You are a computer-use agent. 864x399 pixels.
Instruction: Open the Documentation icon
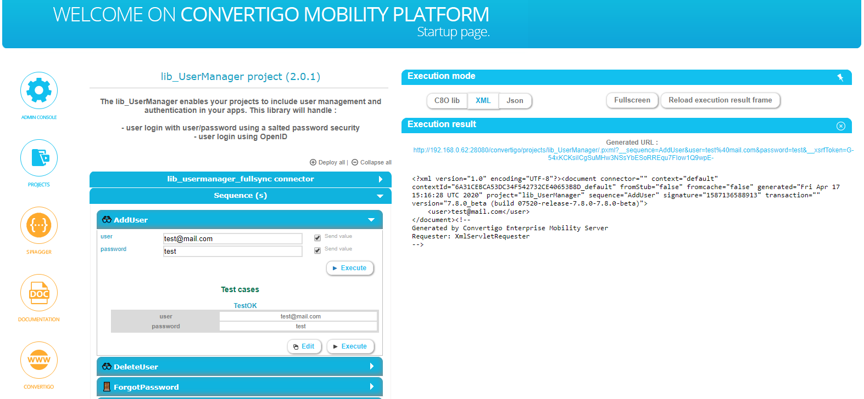39,293
